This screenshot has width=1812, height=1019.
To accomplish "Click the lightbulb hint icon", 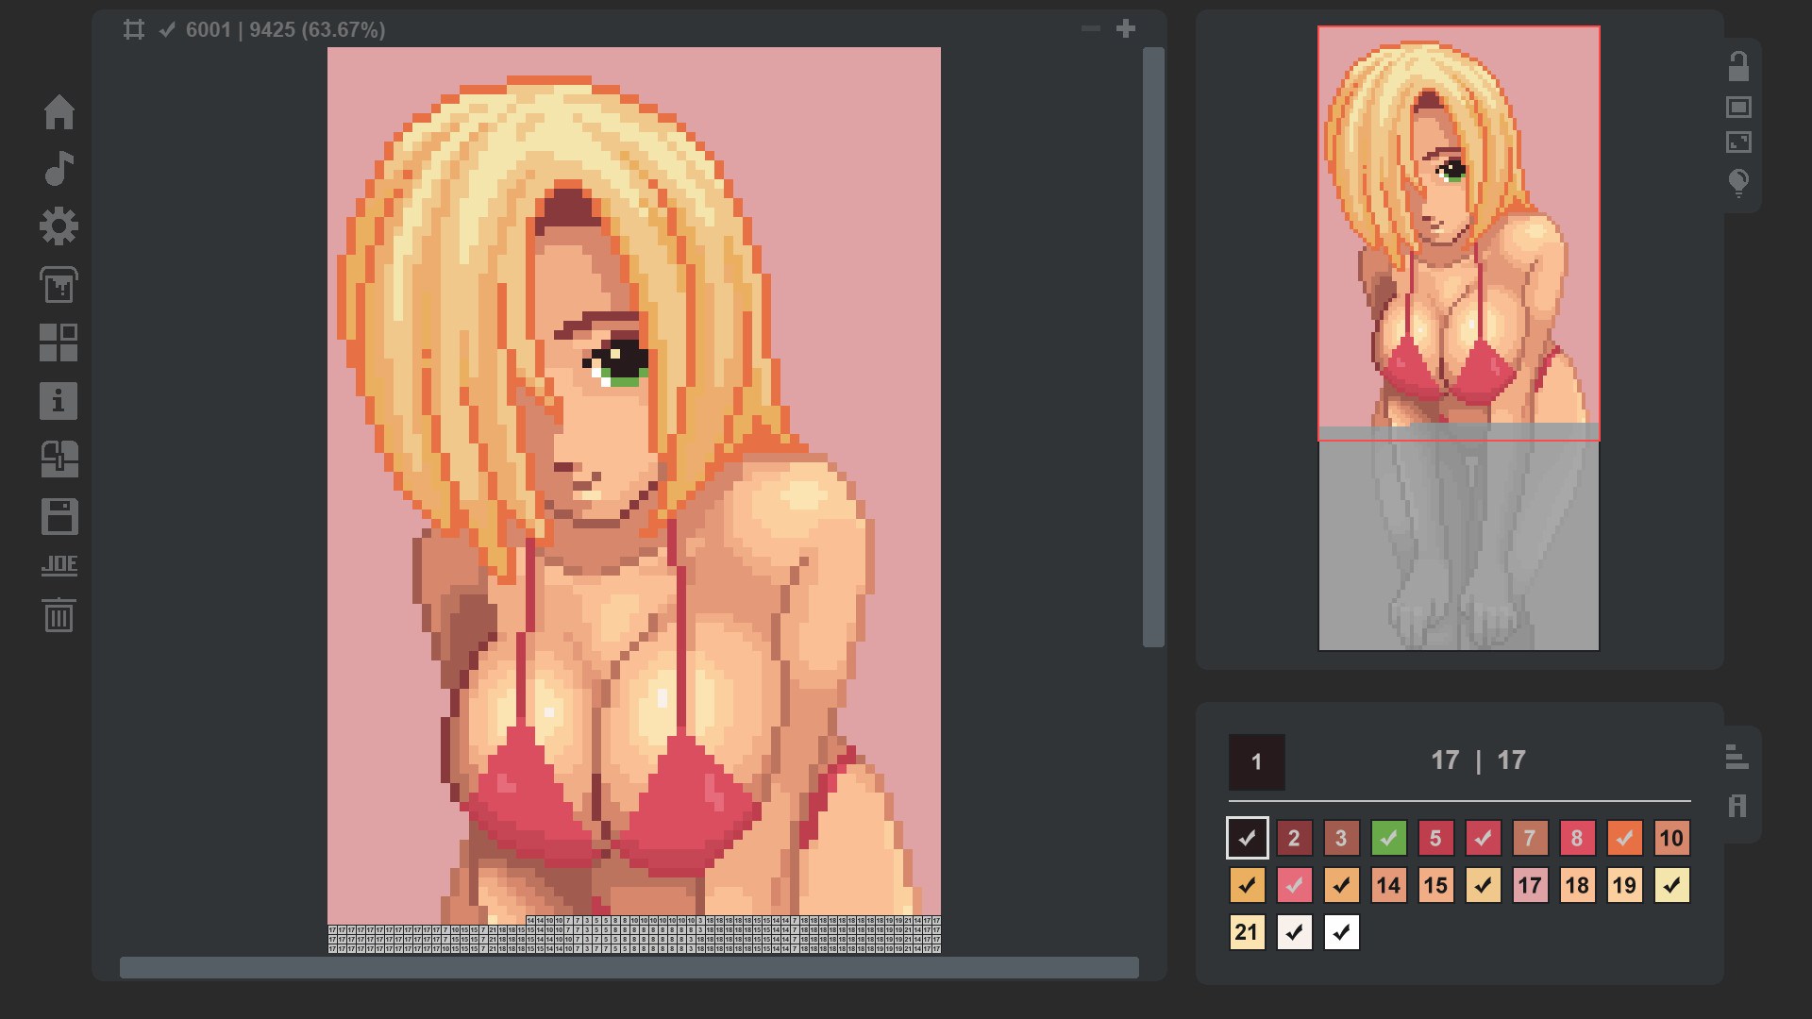I will [1738, 182].
